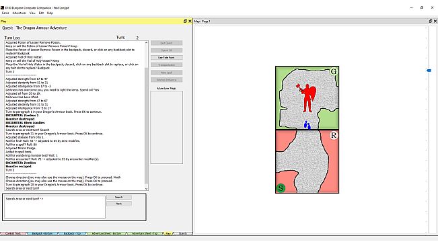Click the turn log scroll-up arrow
The image size is (438, 246).
pos(146,42)
